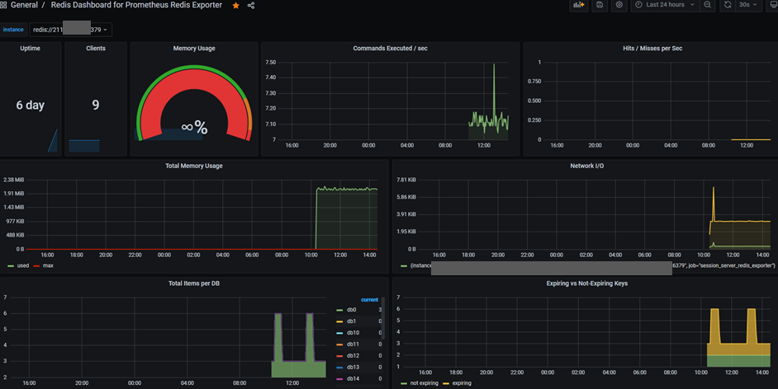Screen dimensions: 778x389
Task: Toggle the 'expiring' legend series
Action: 462,383
